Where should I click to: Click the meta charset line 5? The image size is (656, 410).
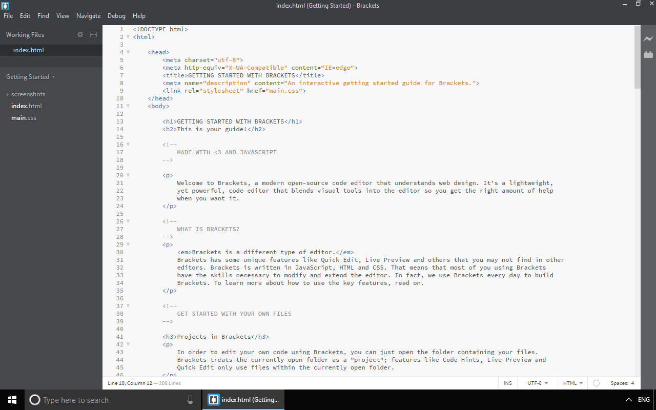coord(203,60)
